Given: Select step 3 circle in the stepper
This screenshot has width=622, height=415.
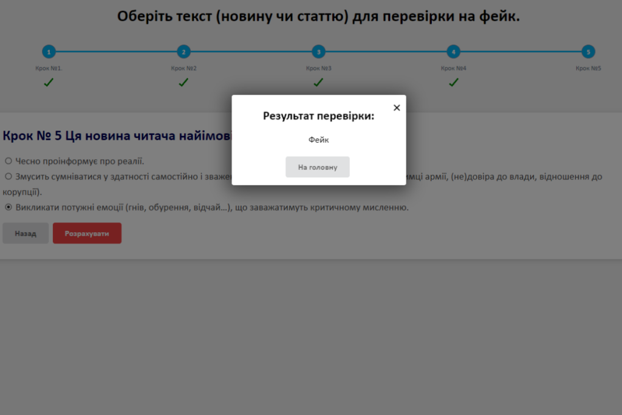Looking at the screenshot, I should (x=318, y=52).
